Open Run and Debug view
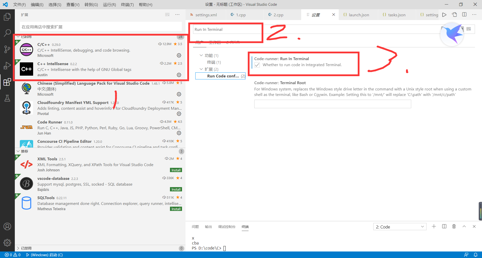The width and height of the screenshot is (482, 258). [7, 66]
